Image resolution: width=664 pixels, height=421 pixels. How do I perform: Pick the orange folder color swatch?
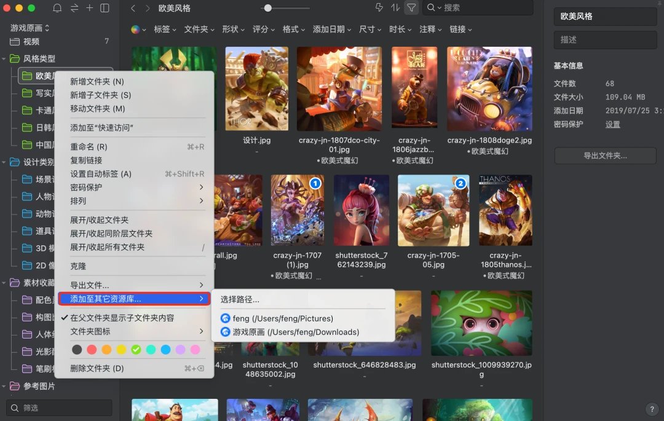click(x=106, y=350)
